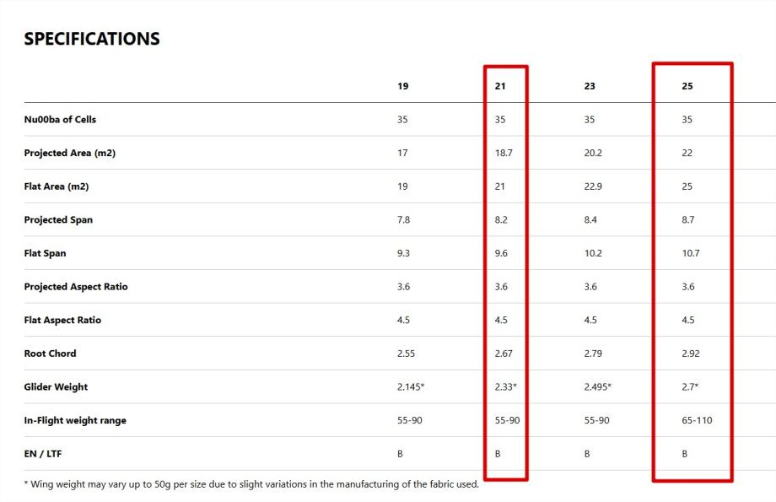This screenshot has width=776, height=502.
Task: Click the In-Flight weight range row label
Action: [x=75, y=420]
